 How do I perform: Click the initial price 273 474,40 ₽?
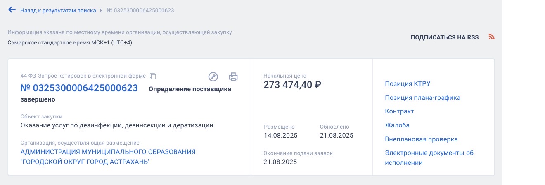292,85
